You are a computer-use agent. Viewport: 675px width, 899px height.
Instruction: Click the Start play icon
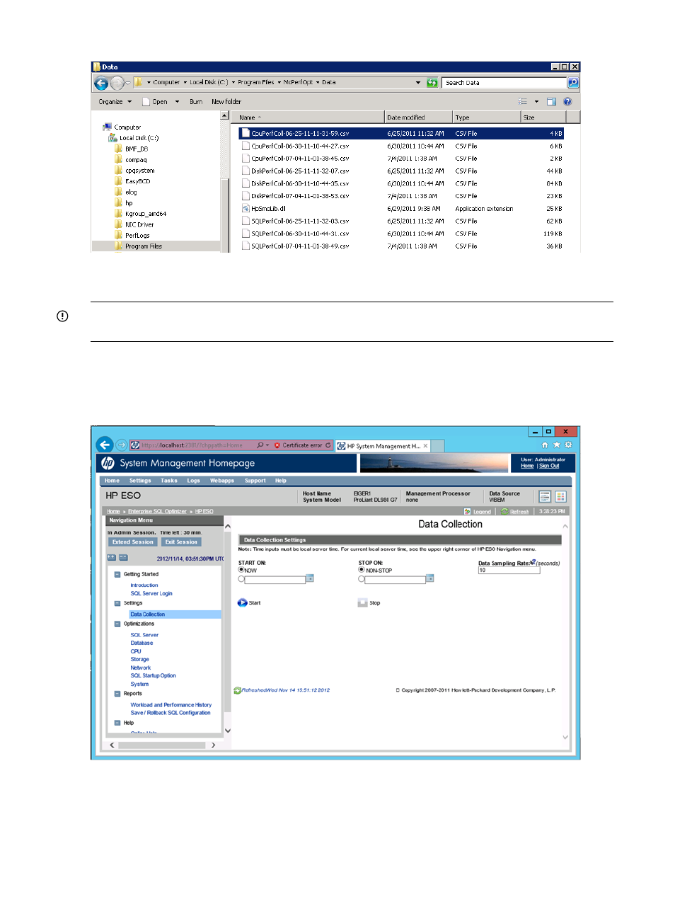click(x=243, y=603)
